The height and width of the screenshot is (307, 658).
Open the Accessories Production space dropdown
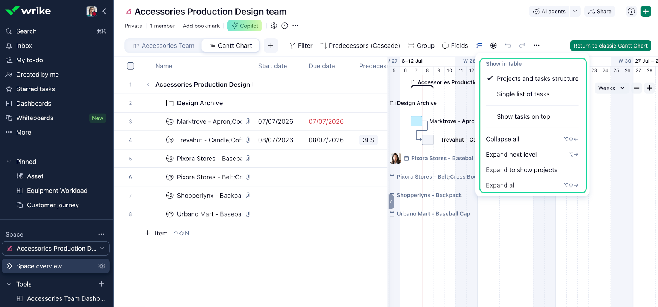56,248
